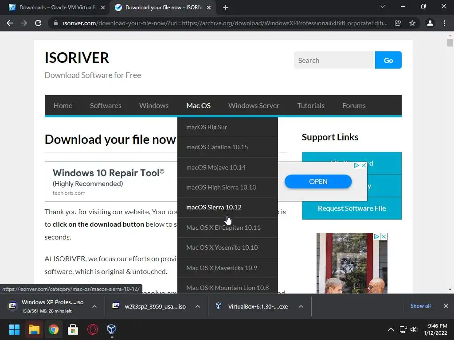Open the Home navigation item
The height and width of the screenshot is (340, 454).
[x=63, y=105]
